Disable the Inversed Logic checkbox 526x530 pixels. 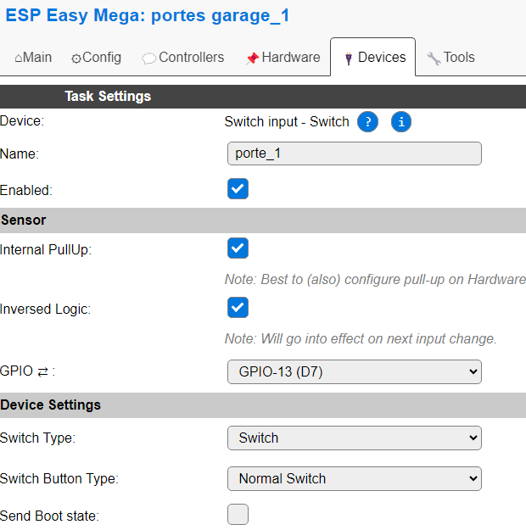coord(238,307)
